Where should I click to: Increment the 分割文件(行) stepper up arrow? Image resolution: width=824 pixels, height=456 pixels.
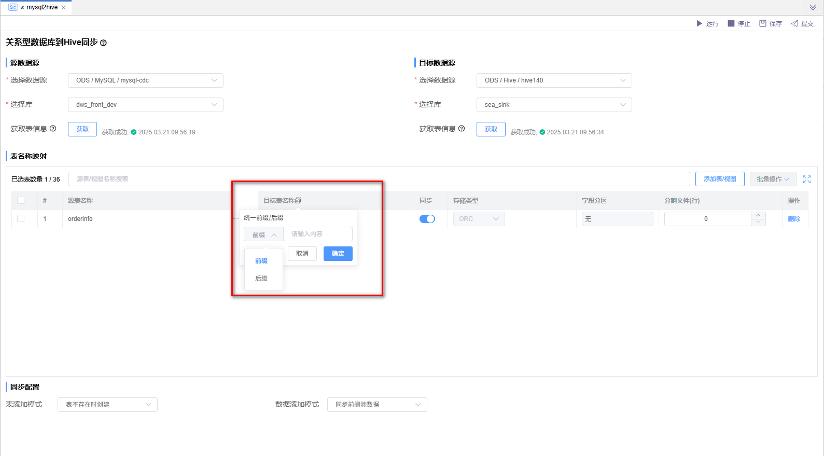[x=758, y=215]
